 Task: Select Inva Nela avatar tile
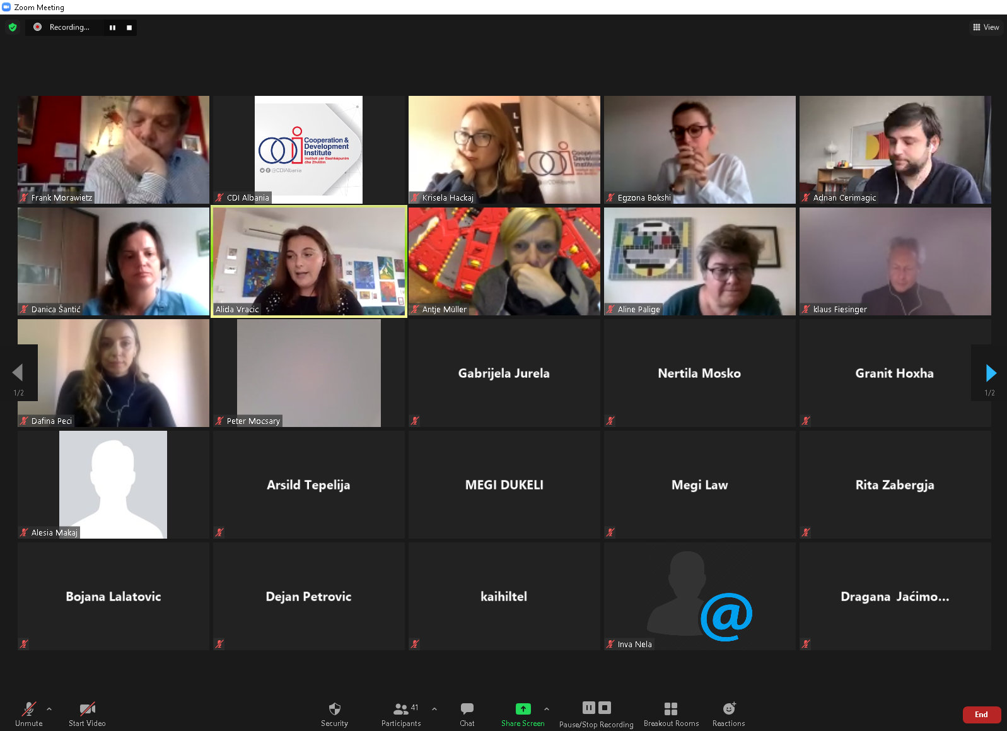pyautogui.click(x=700, y=596)
